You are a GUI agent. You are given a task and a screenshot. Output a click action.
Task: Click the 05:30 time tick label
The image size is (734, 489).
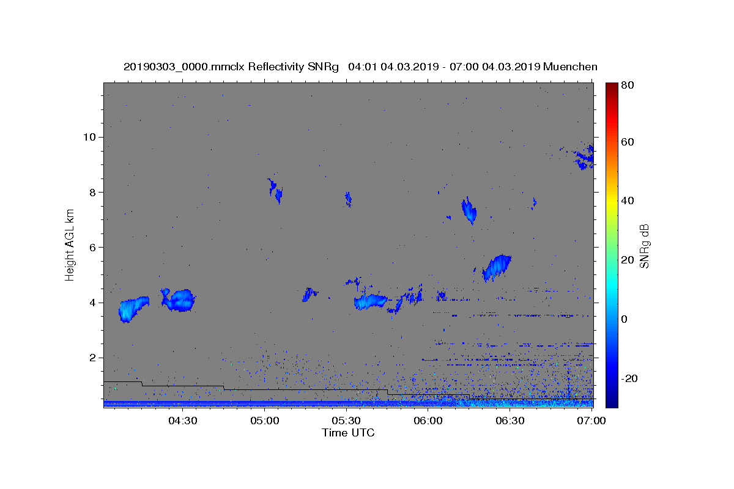point(346,421)
